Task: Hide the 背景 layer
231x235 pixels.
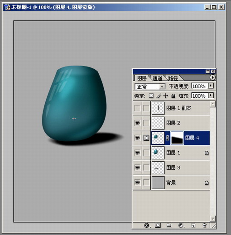Action: coord(137,182)
